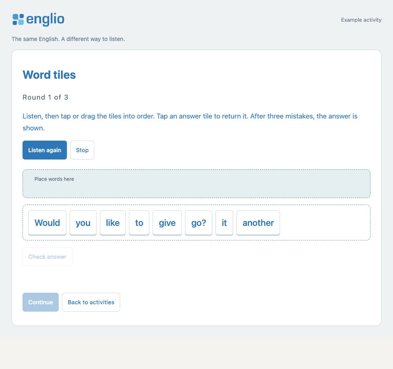Tap the 'Would' word tile
393x369 pixels.
(47, 223)
